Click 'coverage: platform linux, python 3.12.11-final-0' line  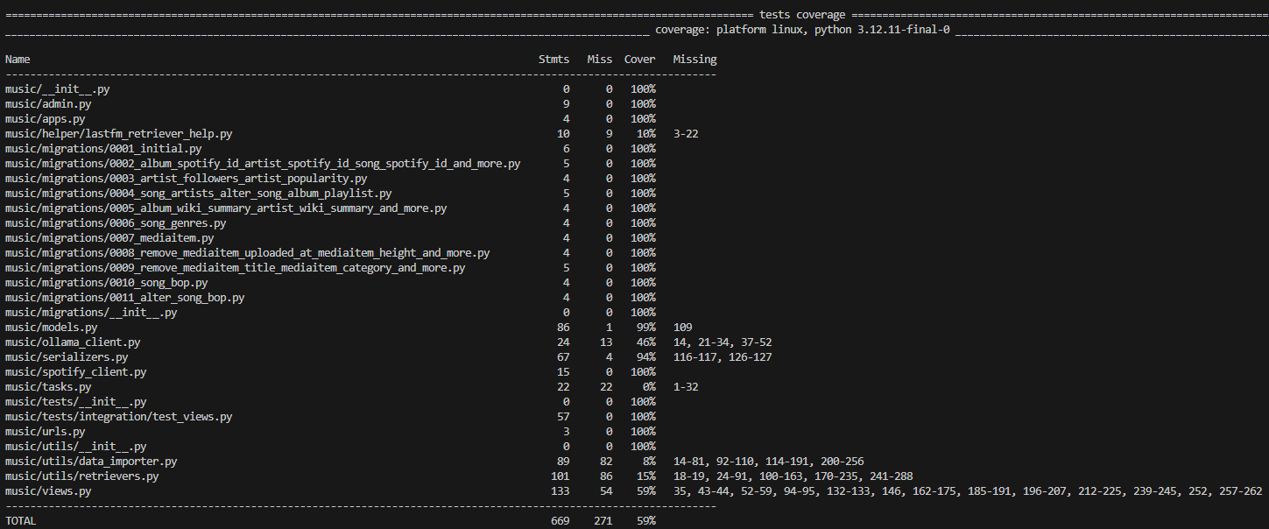tap(802, 30)
